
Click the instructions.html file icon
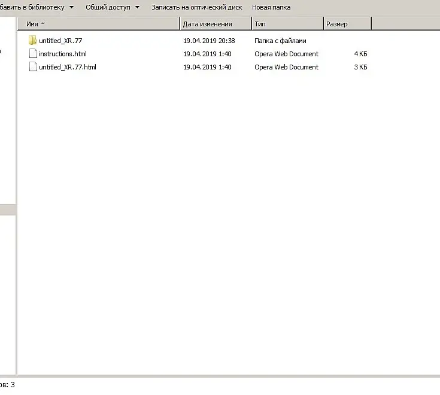point(33,53)
